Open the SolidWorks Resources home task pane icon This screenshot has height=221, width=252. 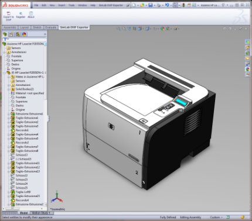tap(247, 47)
